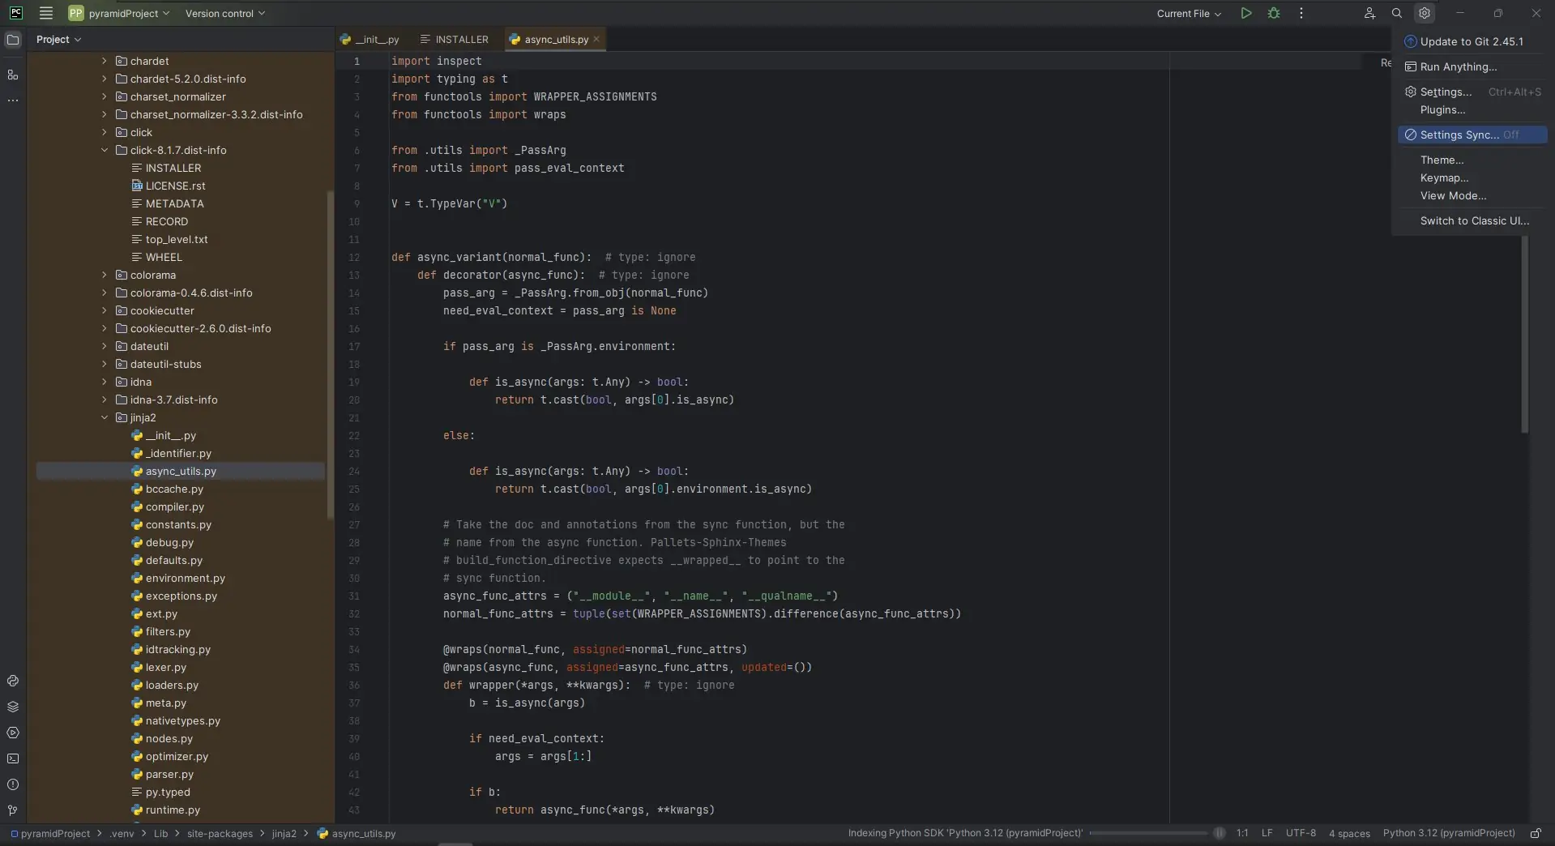Click the UTF-8 encoding in status bar
The width and height of the screenshot is (1555, 846).
(x=1300, y=833)
